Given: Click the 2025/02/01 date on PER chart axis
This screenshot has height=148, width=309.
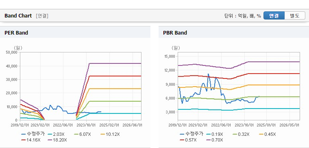Looking at the screenshot, I should pos(109,125).
